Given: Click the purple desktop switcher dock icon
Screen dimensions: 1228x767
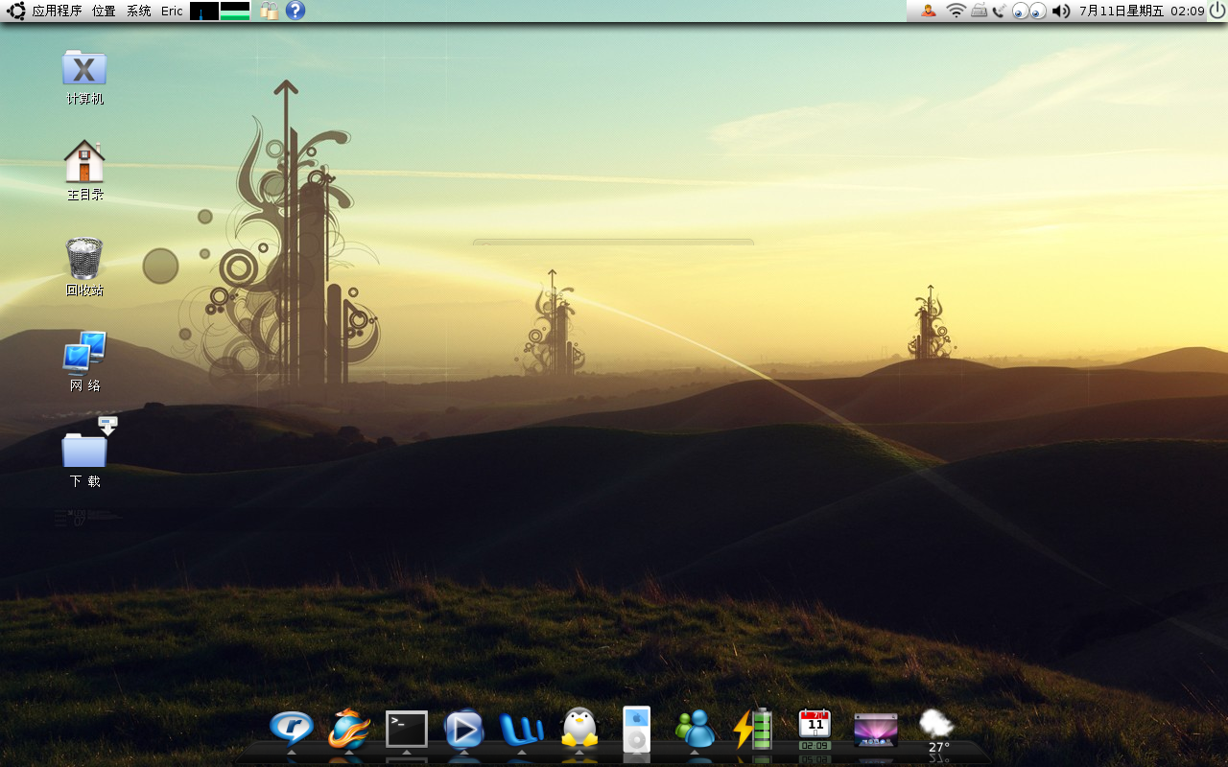Looking at the screenshot, I should (x=876, y=730).
